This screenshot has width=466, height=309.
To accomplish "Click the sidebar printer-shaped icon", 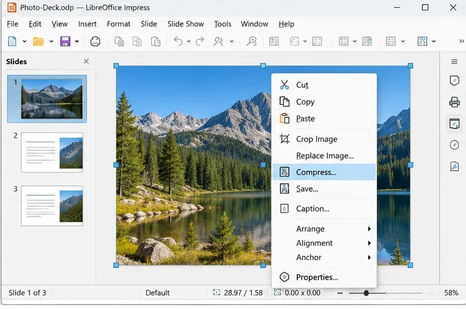I will coord(454,102).
